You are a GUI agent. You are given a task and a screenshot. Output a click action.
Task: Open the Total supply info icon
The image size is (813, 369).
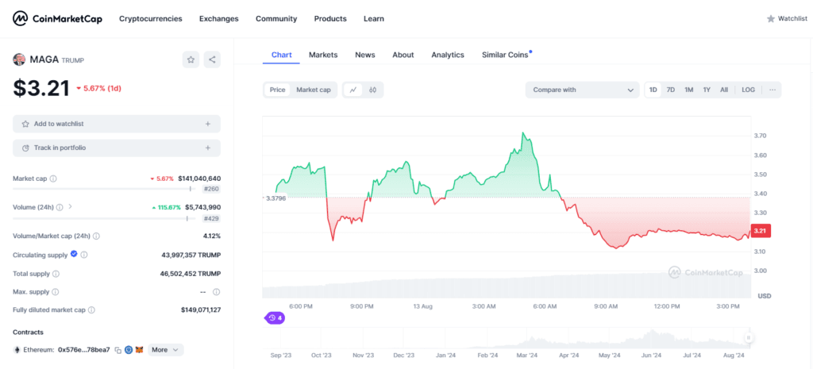tap(56, 273)
